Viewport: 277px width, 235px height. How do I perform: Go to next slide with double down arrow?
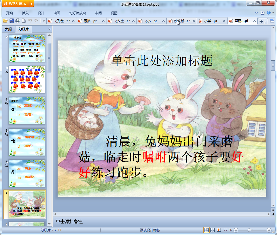pyautogui.click(x=273, y=214)
